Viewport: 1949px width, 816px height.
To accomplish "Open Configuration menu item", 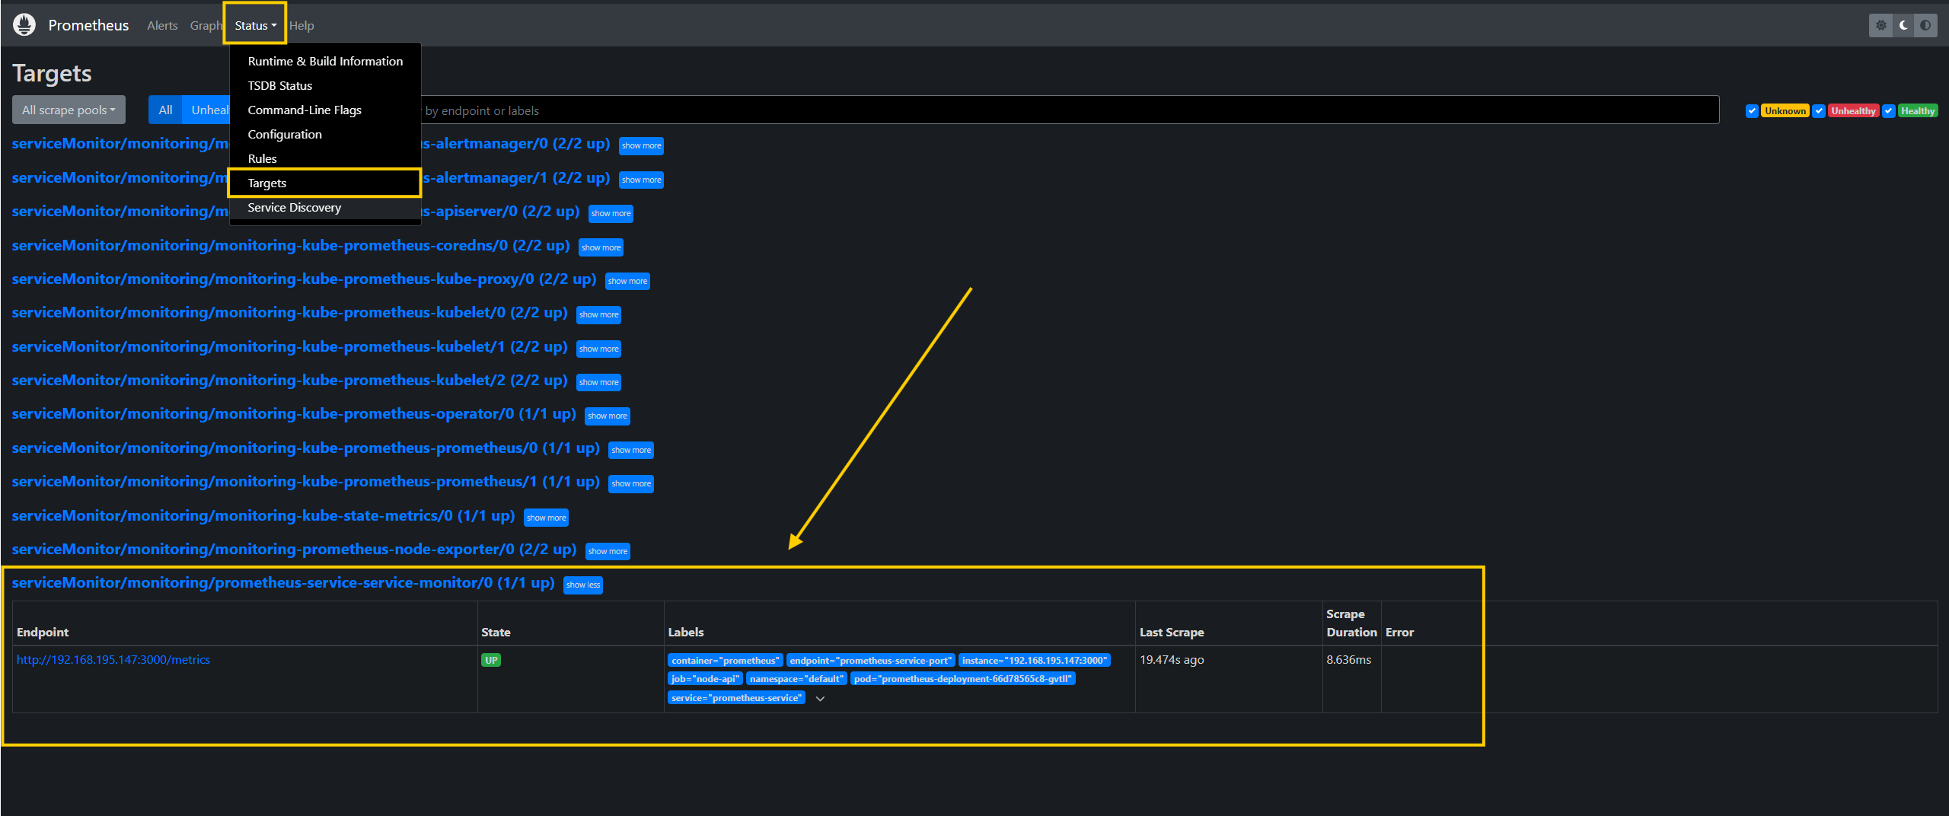I will 325,134.
